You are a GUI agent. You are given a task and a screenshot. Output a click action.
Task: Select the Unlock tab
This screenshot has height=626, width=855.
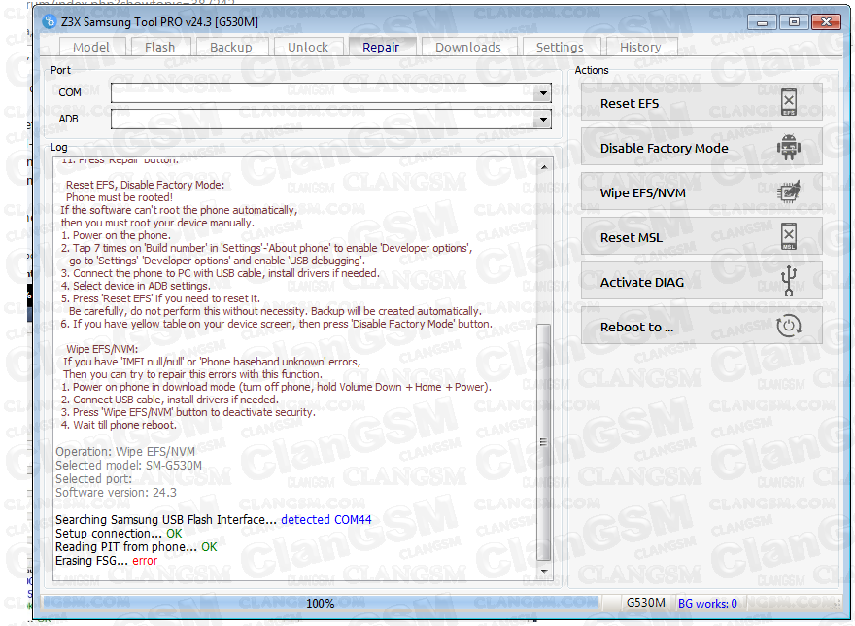[308, 47]
